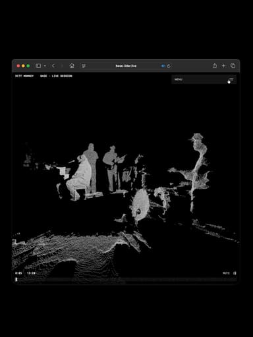Click the playback progress bar handle
This screenshot has width=253, height=337.
click(16, 279)
